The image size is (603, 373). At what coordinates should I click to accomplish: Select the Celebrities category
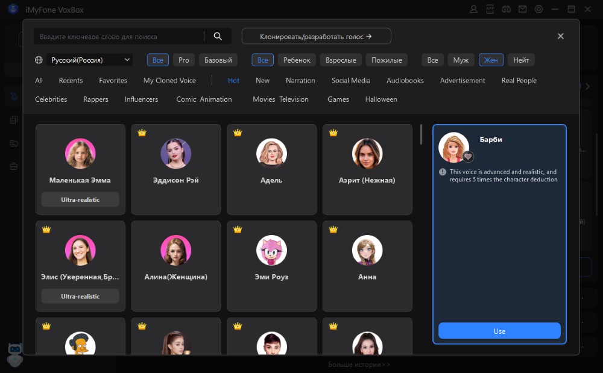point(51,99)
